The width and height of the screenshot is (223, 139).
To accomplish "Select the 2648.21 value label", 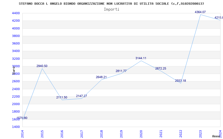I will [101, 77].
